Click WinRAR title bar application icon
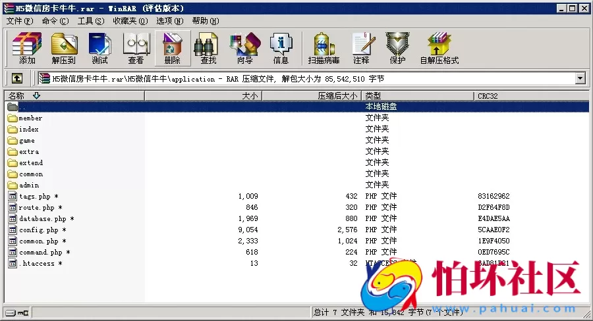The width and height of the screenshot is (593, 321). point(9,9)
